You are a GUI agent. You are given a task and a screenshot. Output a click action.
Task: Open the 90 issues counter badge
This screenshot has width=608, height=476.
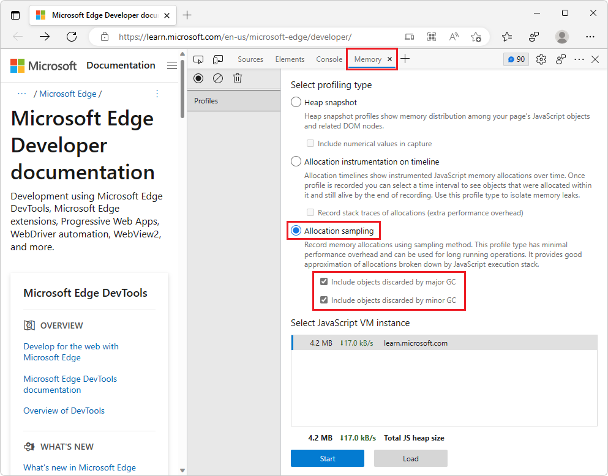516,59
